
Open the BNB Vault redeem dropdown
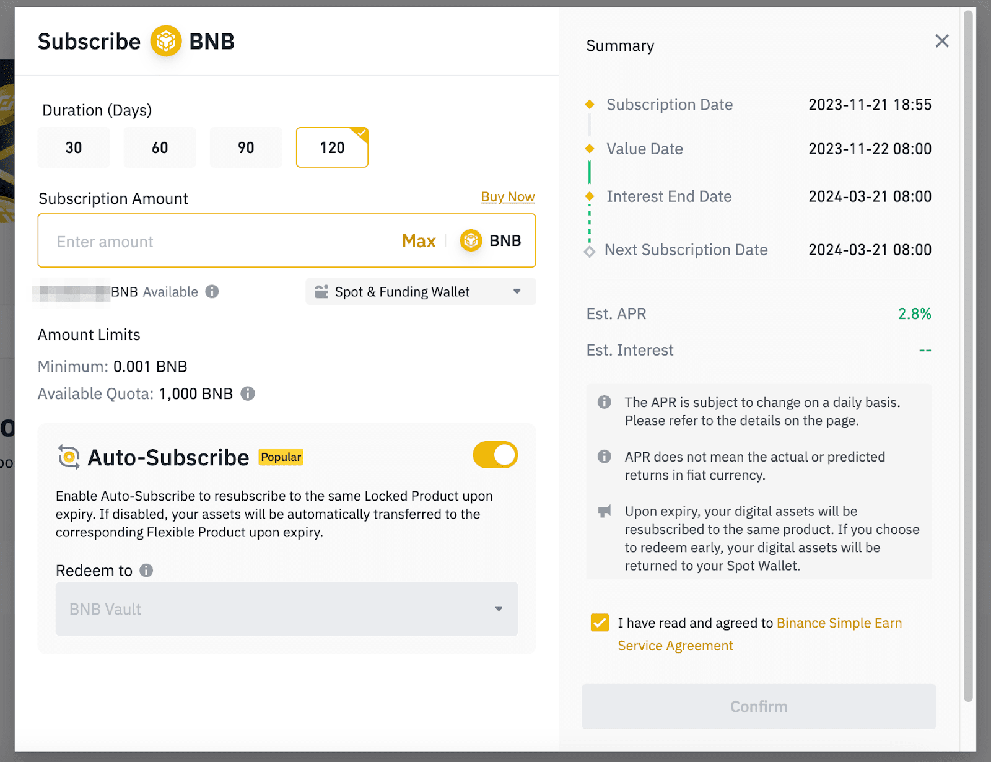287,609
